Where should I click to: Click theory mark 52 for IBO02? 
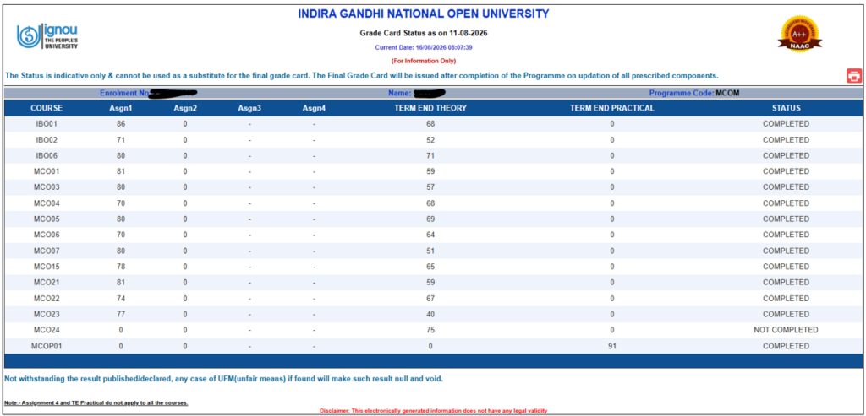(430, 140)
